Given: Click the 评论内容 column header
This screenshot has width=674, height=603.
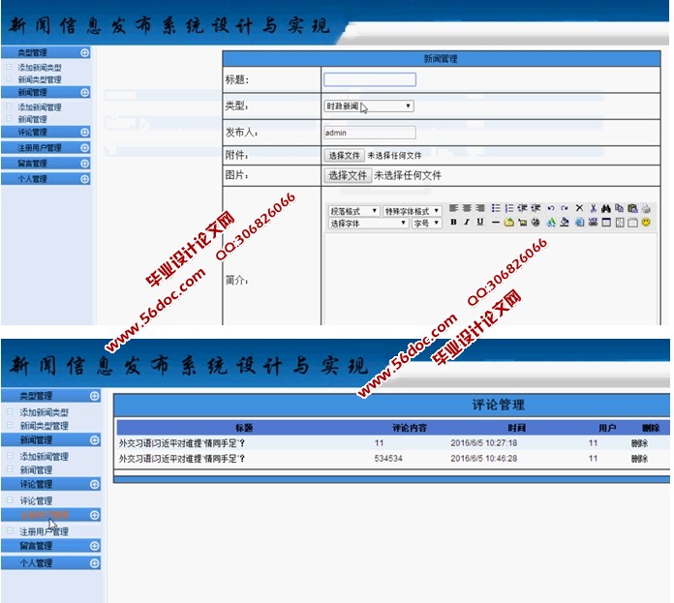Looking at the screenshot, I should (x=410, y=428).
